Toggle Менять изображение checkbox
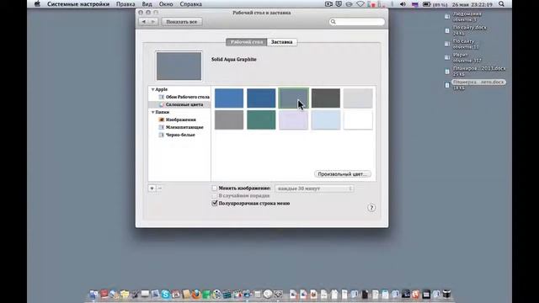The image size is (539, 303). click(x=215, y=189)
